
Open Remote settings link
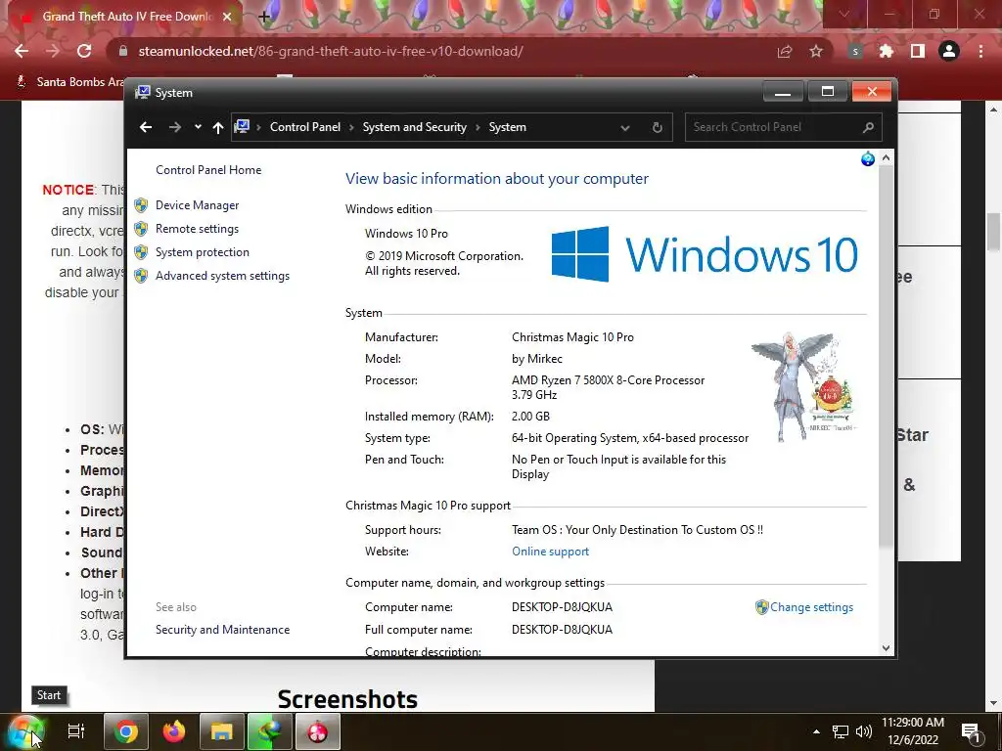197,229
